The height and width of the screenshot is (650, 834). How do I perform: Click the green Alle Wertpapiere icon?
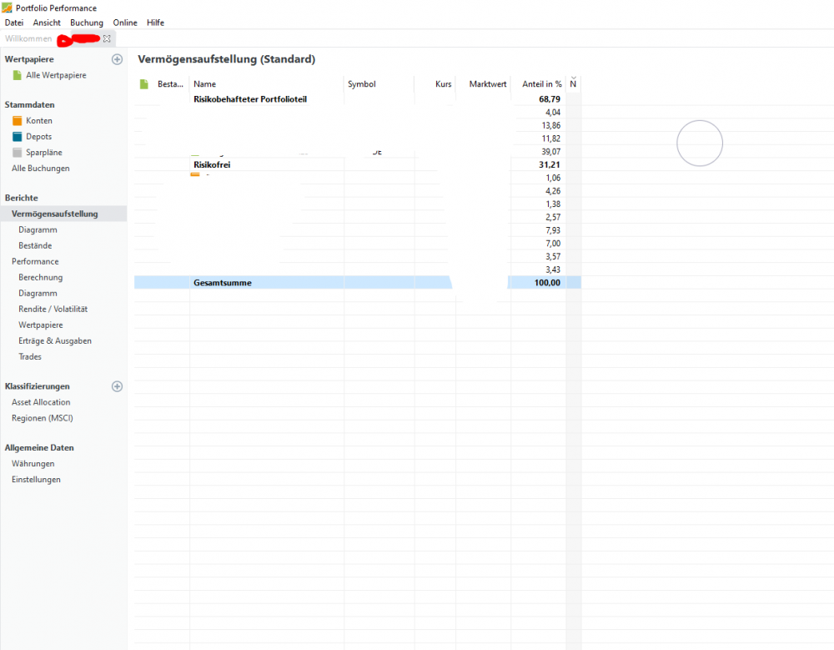click(x=17, y=76)
